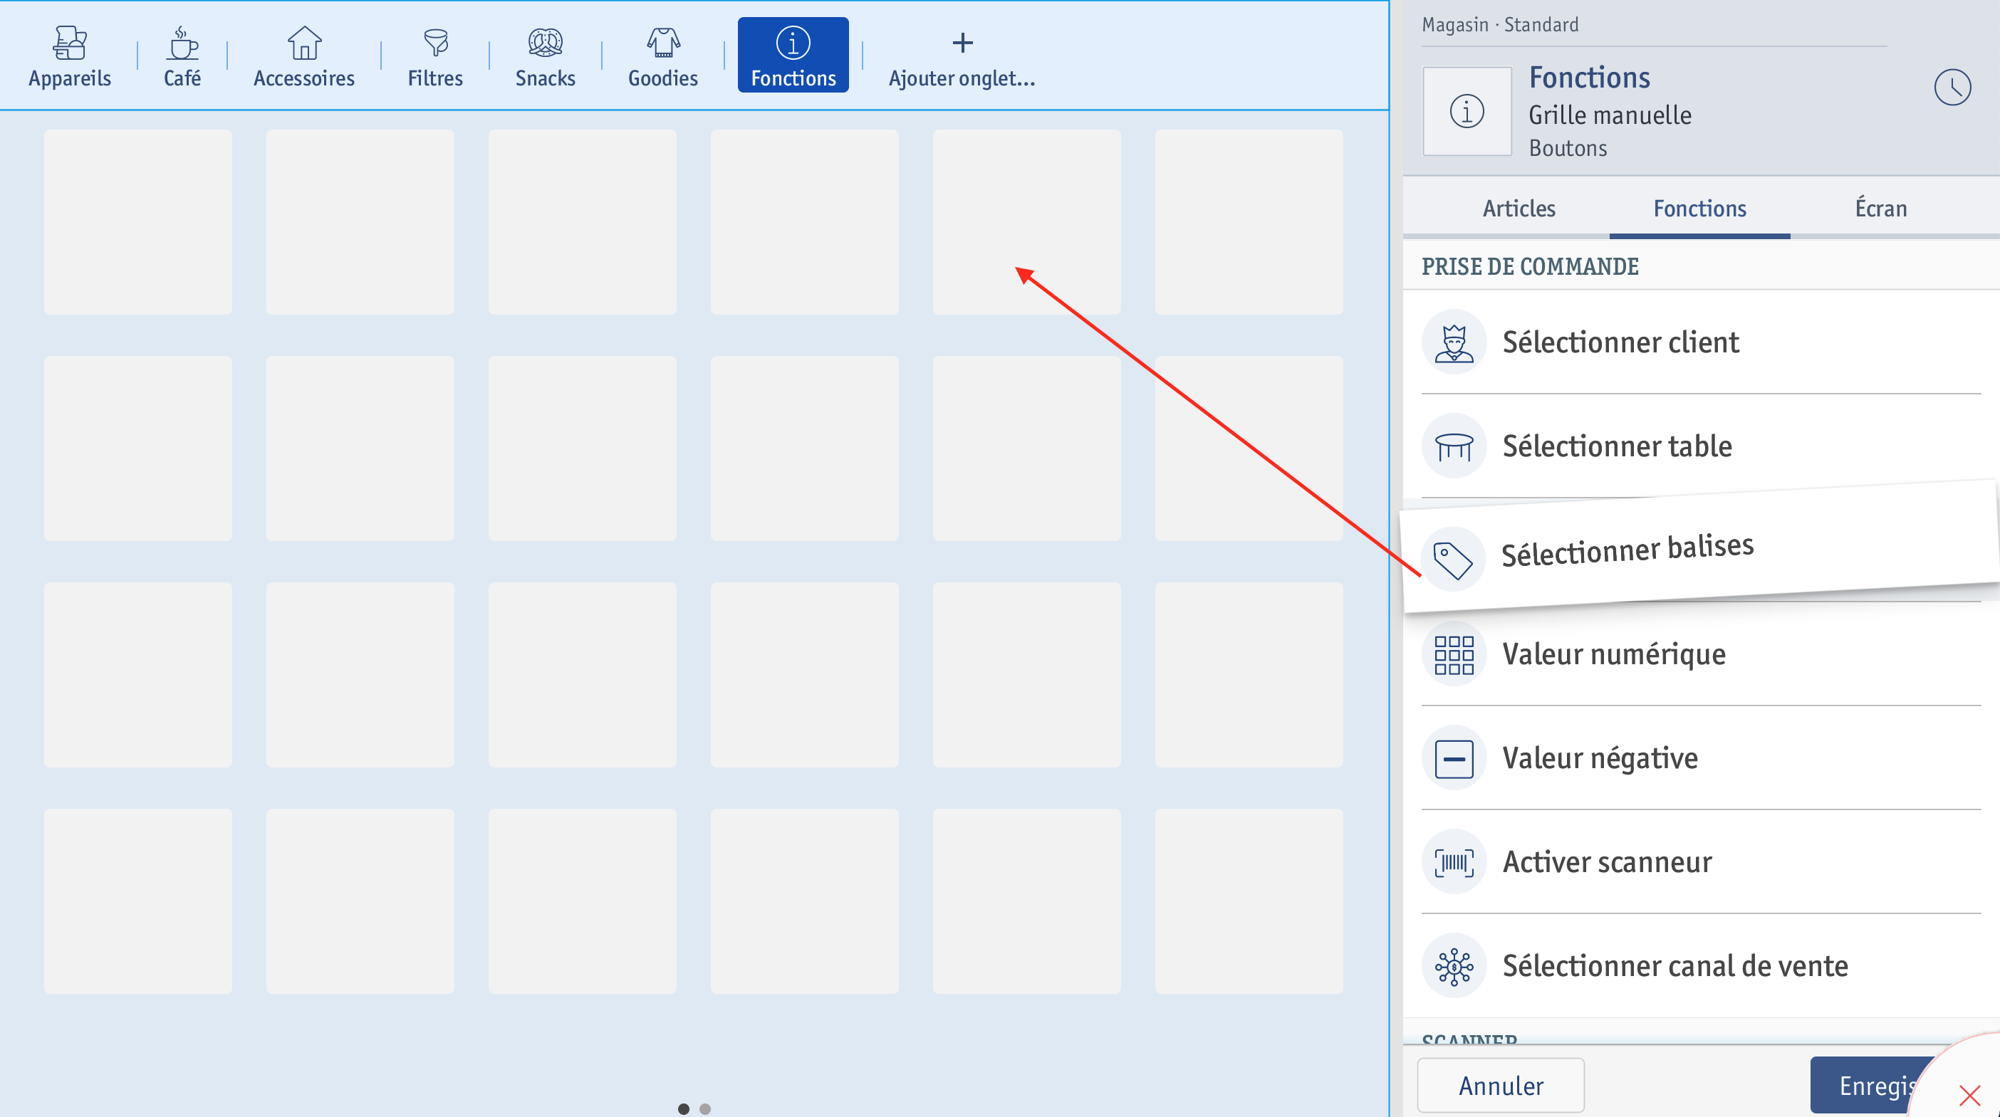
Task: Switch to Articles panel tab
Action: tap(1519, 208)
